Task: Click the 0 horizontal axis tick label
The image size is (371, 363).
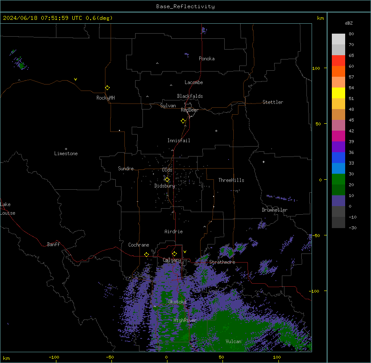Action: tap(166, 357)
